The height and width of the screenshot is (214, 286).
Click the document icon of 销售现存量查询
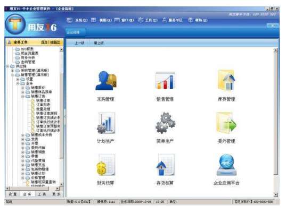28,182
